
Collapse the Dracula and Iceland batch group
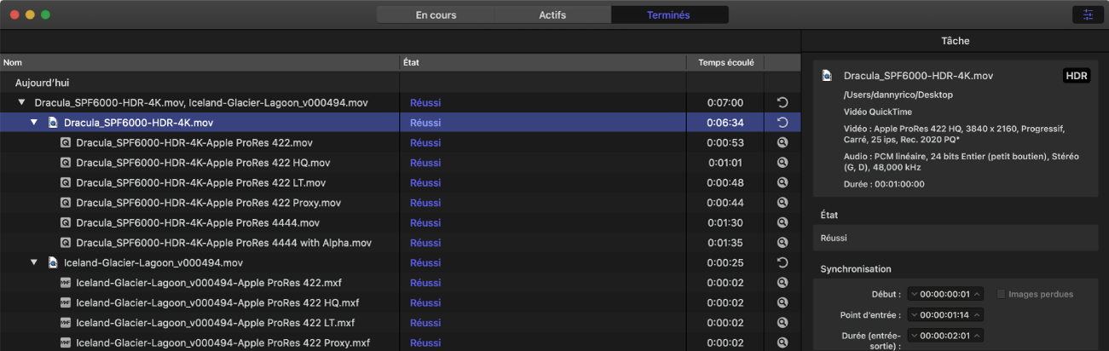coord(21,102)
